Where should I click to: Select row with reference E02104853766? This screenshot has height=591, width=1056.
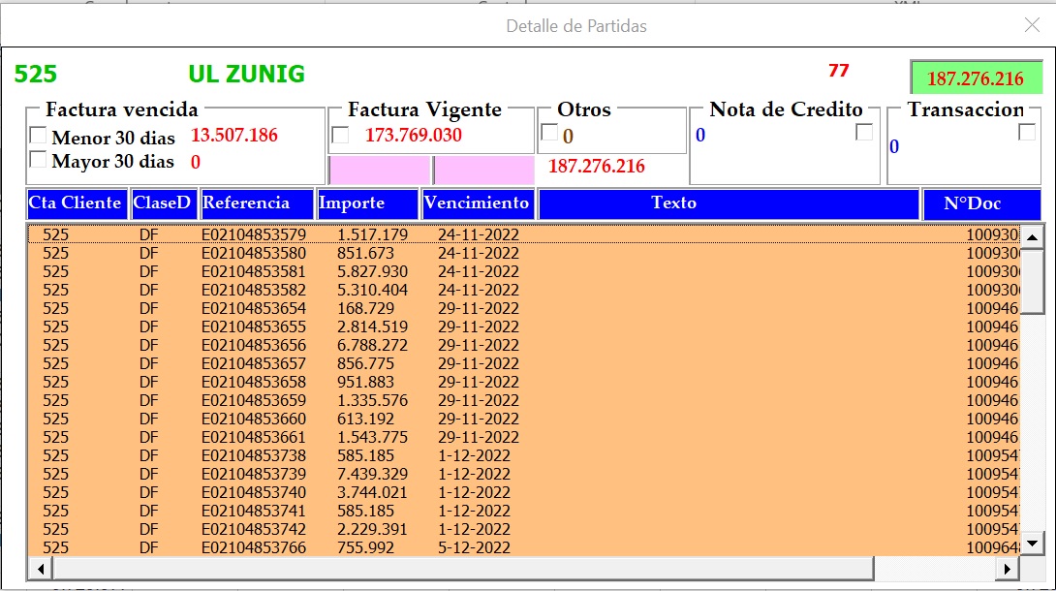click(x=524, y=547)
